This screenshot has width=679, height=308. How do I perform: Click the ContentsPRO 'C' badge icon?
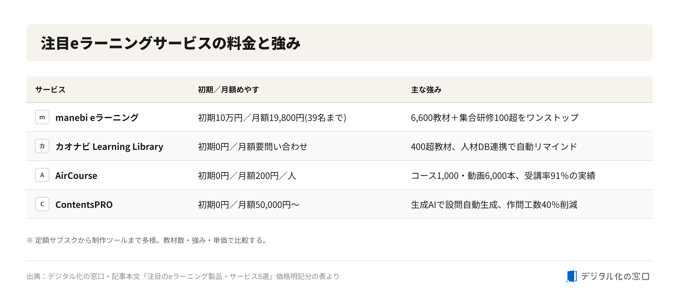pyautogui.click(x=42, y=204)
